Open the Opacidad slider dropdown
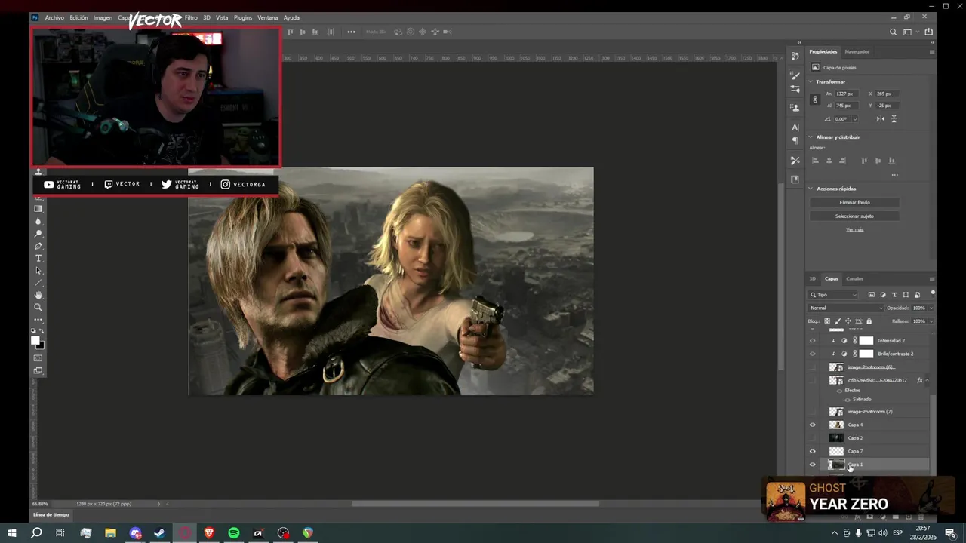Screen dimensions: 966x543 (930, 308)
